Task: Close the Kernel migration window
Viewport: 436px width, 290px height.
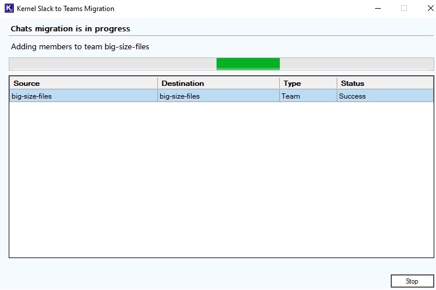Action: (430, 8)
